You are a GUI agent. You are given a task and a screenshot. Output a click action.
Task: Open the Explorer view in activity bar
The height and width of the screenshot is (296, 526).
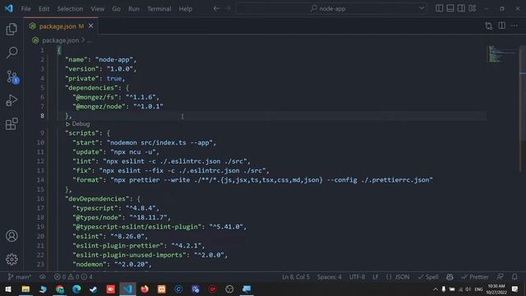pyautogui.click(x=12, y=30)
